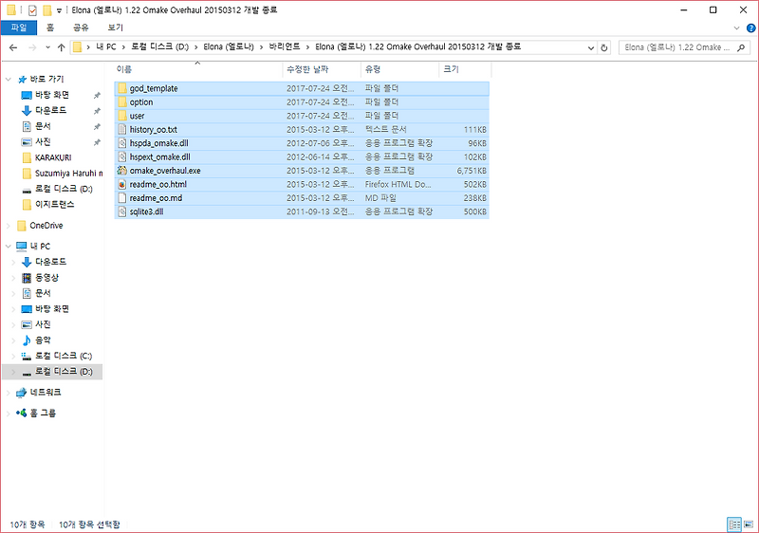Expand the 네트워크 tree node

pyautogui.click(x=9, y=393)
